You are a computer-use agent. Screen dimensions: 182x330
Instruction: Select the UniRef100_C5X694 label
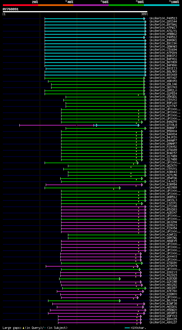point(163,50)
